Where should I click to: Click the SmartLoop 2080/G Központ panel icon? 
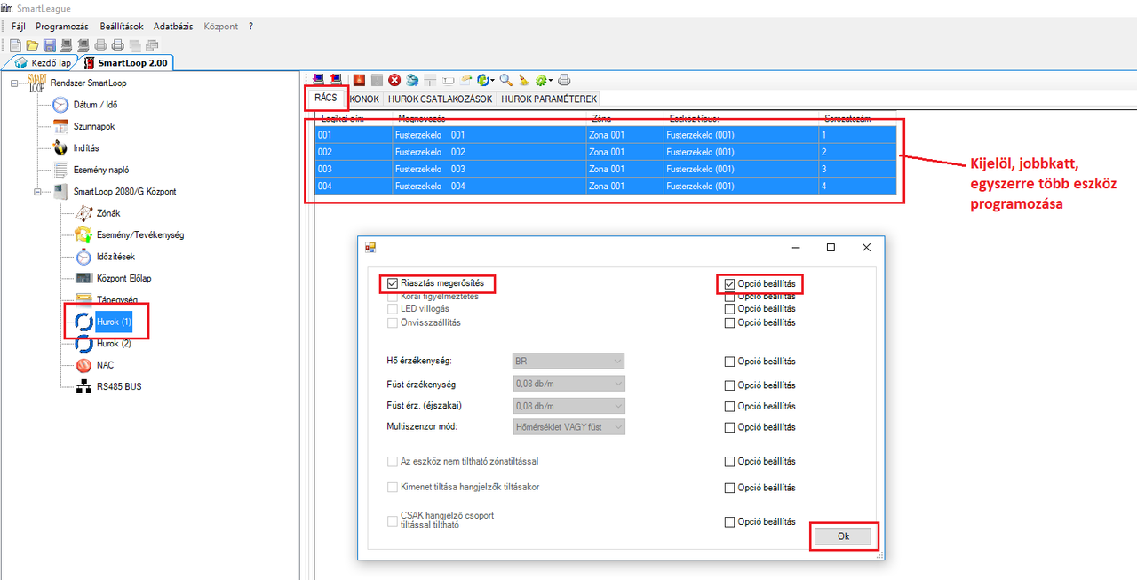[60, 191]
